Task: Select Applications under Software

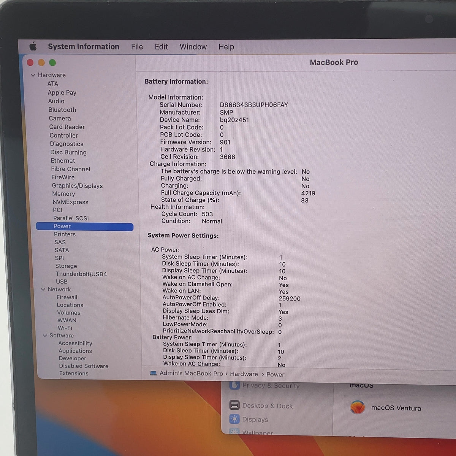Action: (75, 351)
